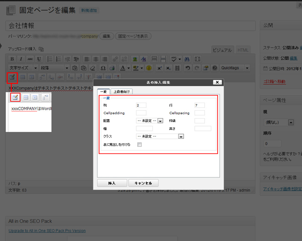Click the insert table toolbar icon
The height and width of the screenshot is (241, 302).
click(12, 77)
